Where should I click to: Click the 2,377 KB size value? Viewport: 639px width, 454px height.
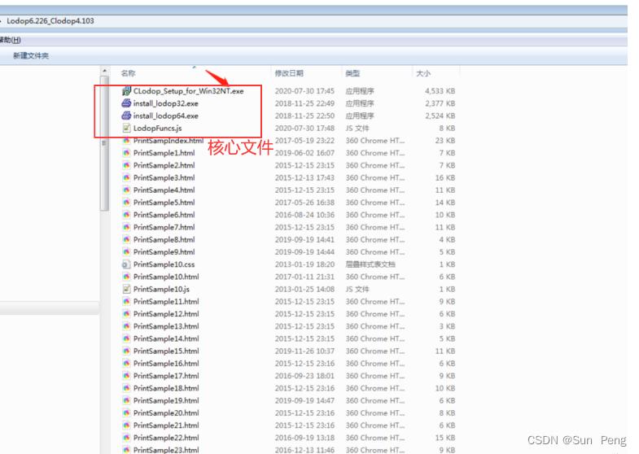440,103
